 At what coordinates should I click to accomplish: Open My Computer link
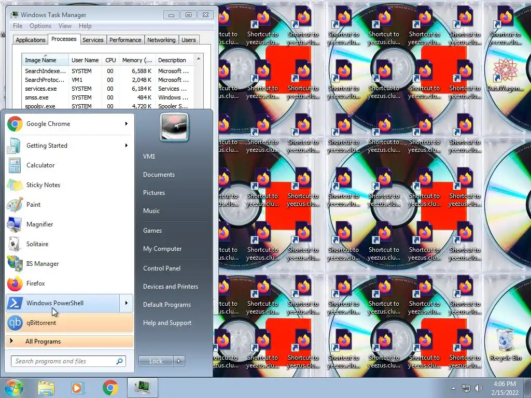162,249
